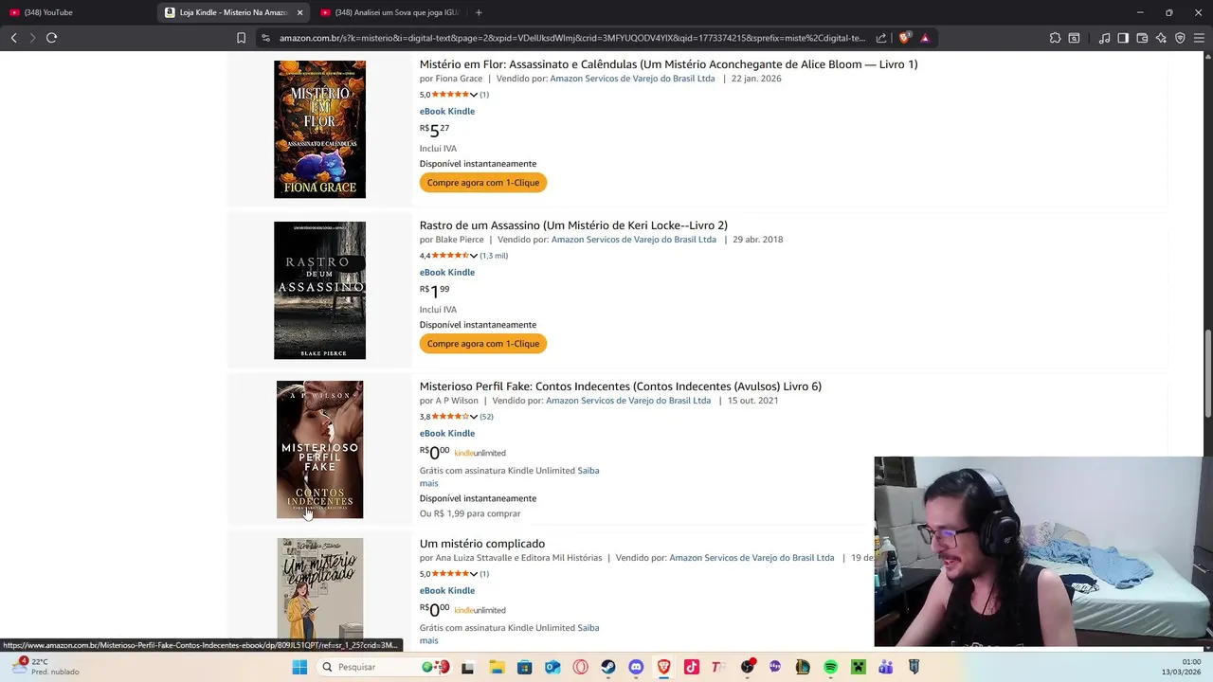Click the Brave Rewards triangle icon
This screenshot has height=682, width=1213.
(925, 38)
